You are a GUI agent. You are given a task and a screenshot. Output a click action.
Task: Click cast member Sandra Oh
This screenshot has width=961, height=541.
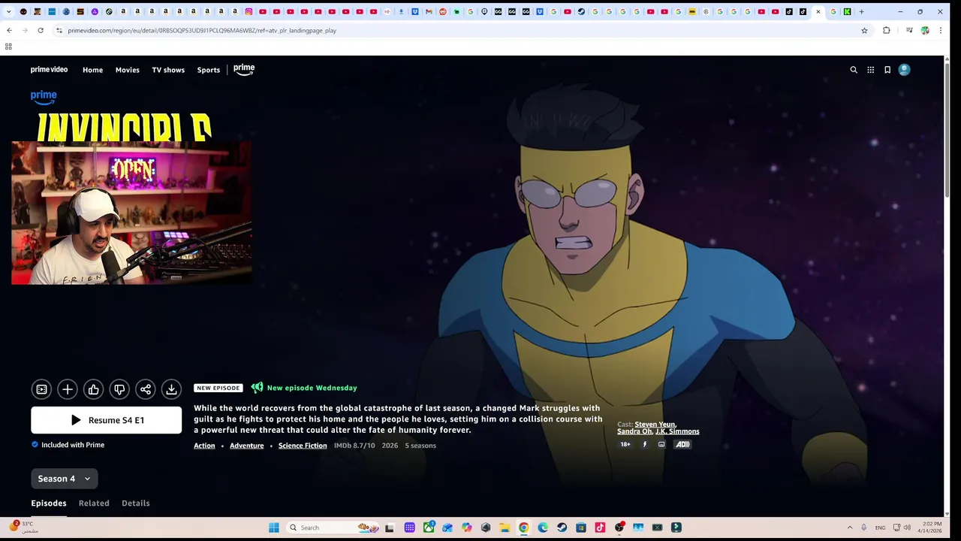[x=634, y=431]
